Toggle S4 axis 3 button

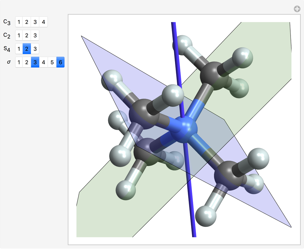pyautogui.click(x=35, y=49)
